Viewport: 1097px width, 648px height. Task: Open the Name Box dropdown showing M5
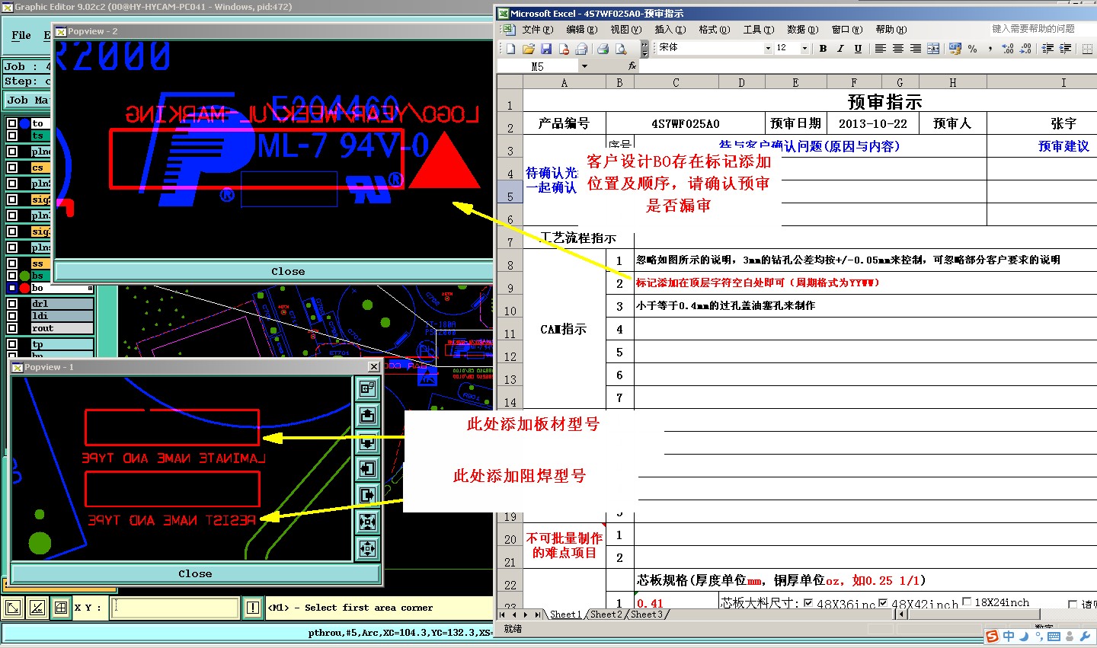click(x=584, y=67)
